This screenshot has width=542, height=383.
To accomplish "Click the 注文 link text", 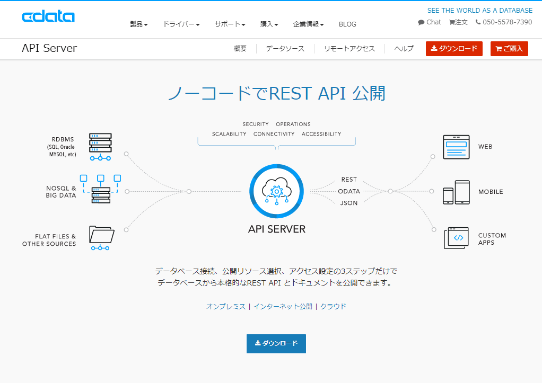I will pos(461,22).
